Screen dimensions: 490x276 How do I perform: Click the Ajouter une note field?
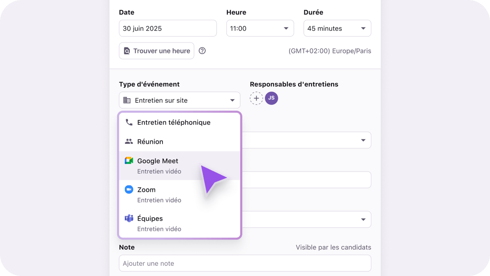point(245,263)
